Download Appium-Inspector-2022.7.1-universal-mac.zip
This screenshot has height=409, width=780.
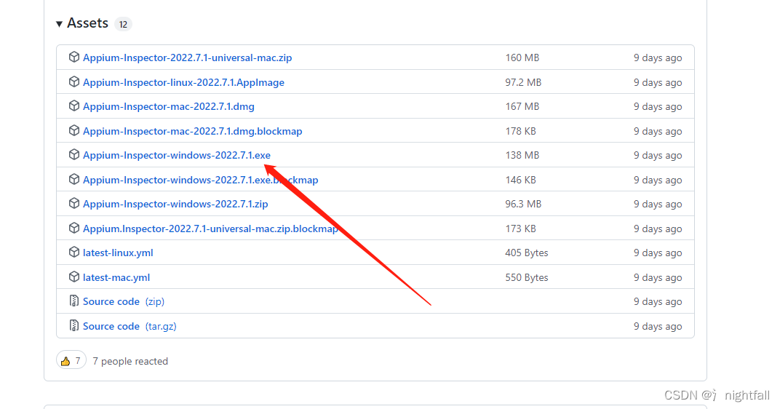click(x=188, y=57)
